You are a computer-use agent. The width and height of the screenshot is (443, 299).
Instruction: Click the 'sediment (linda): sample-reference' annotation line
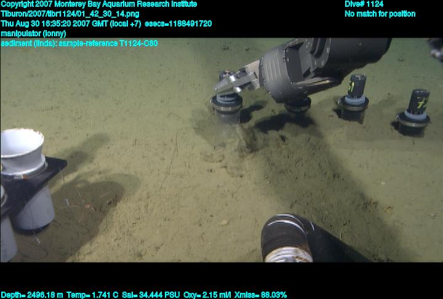79,44
